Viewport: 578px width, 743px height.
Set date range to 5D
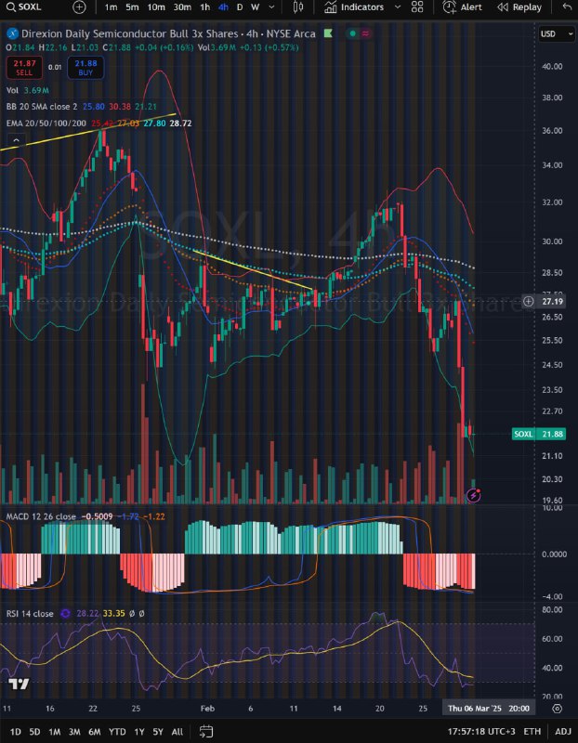click(x=34, y=732)
